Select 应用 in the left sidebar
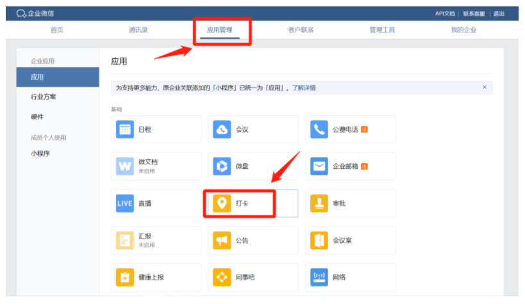 pos(58,77)
